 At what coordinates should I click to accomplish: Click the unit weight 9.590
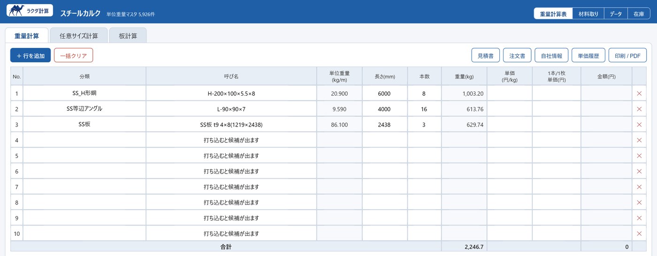coord(339,109)
